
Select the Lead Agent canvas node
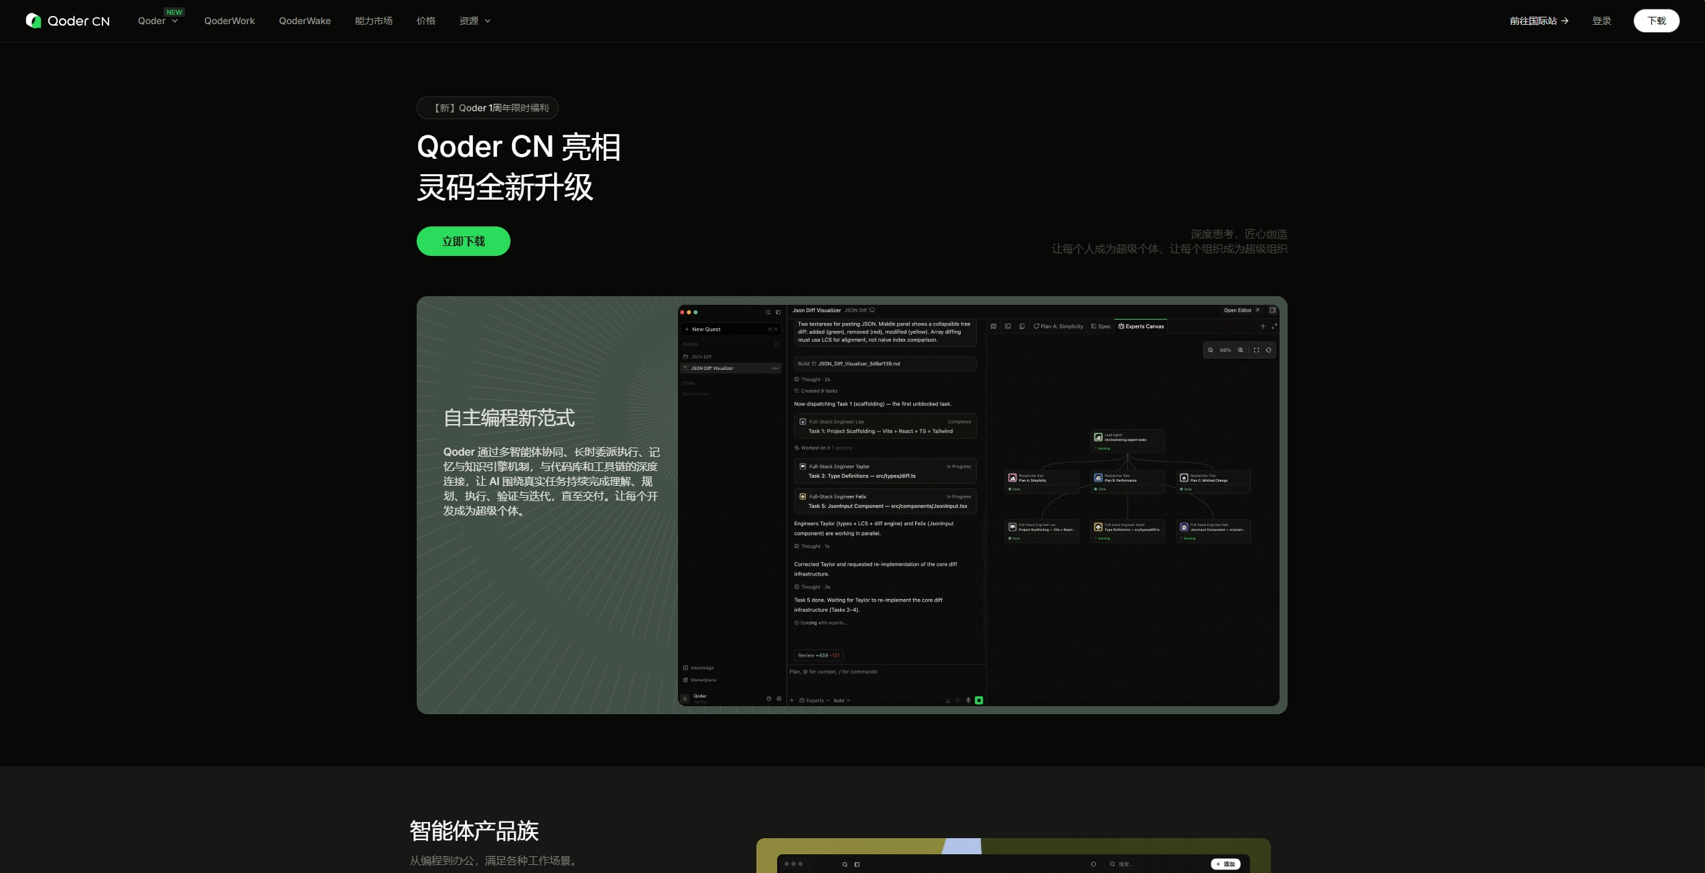[x=1128, y=442]
